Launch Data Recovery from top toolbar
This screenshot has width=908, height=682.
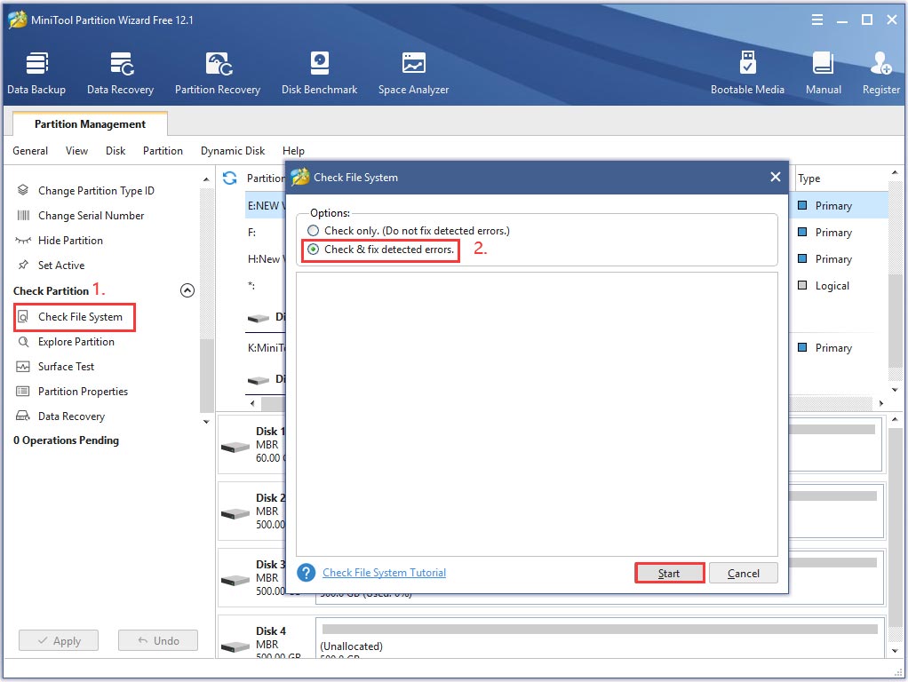[x=121, y=73]
